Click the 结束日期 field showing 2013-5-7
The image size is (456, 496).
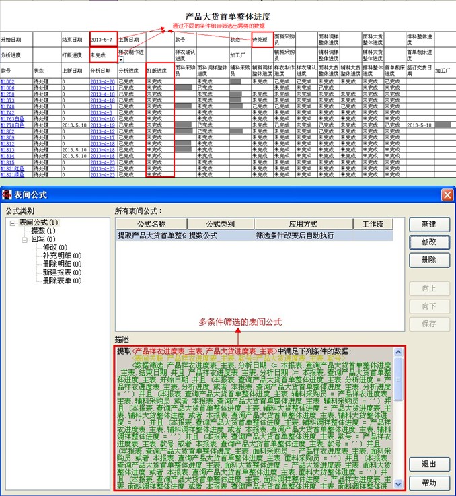103,39
